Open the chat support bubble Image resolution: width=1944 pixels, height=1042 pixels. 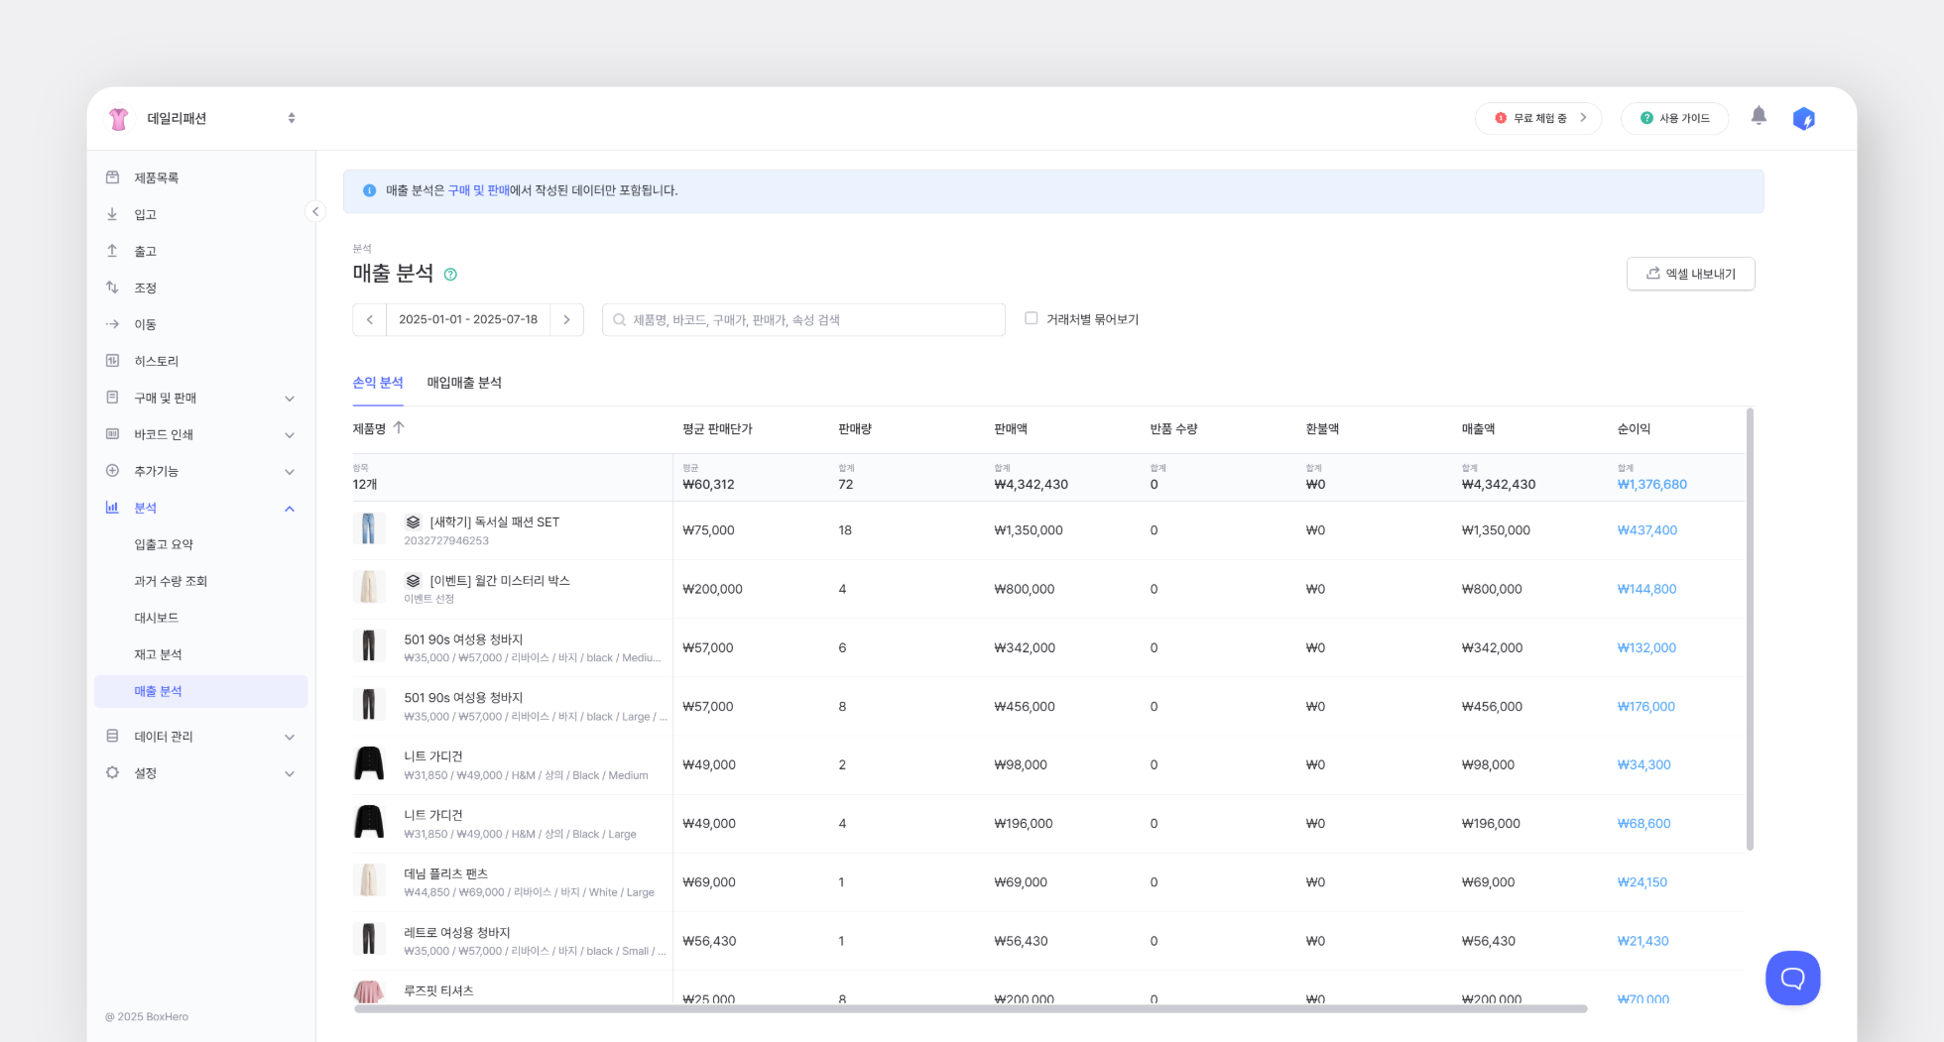[x=1792, y=978]
